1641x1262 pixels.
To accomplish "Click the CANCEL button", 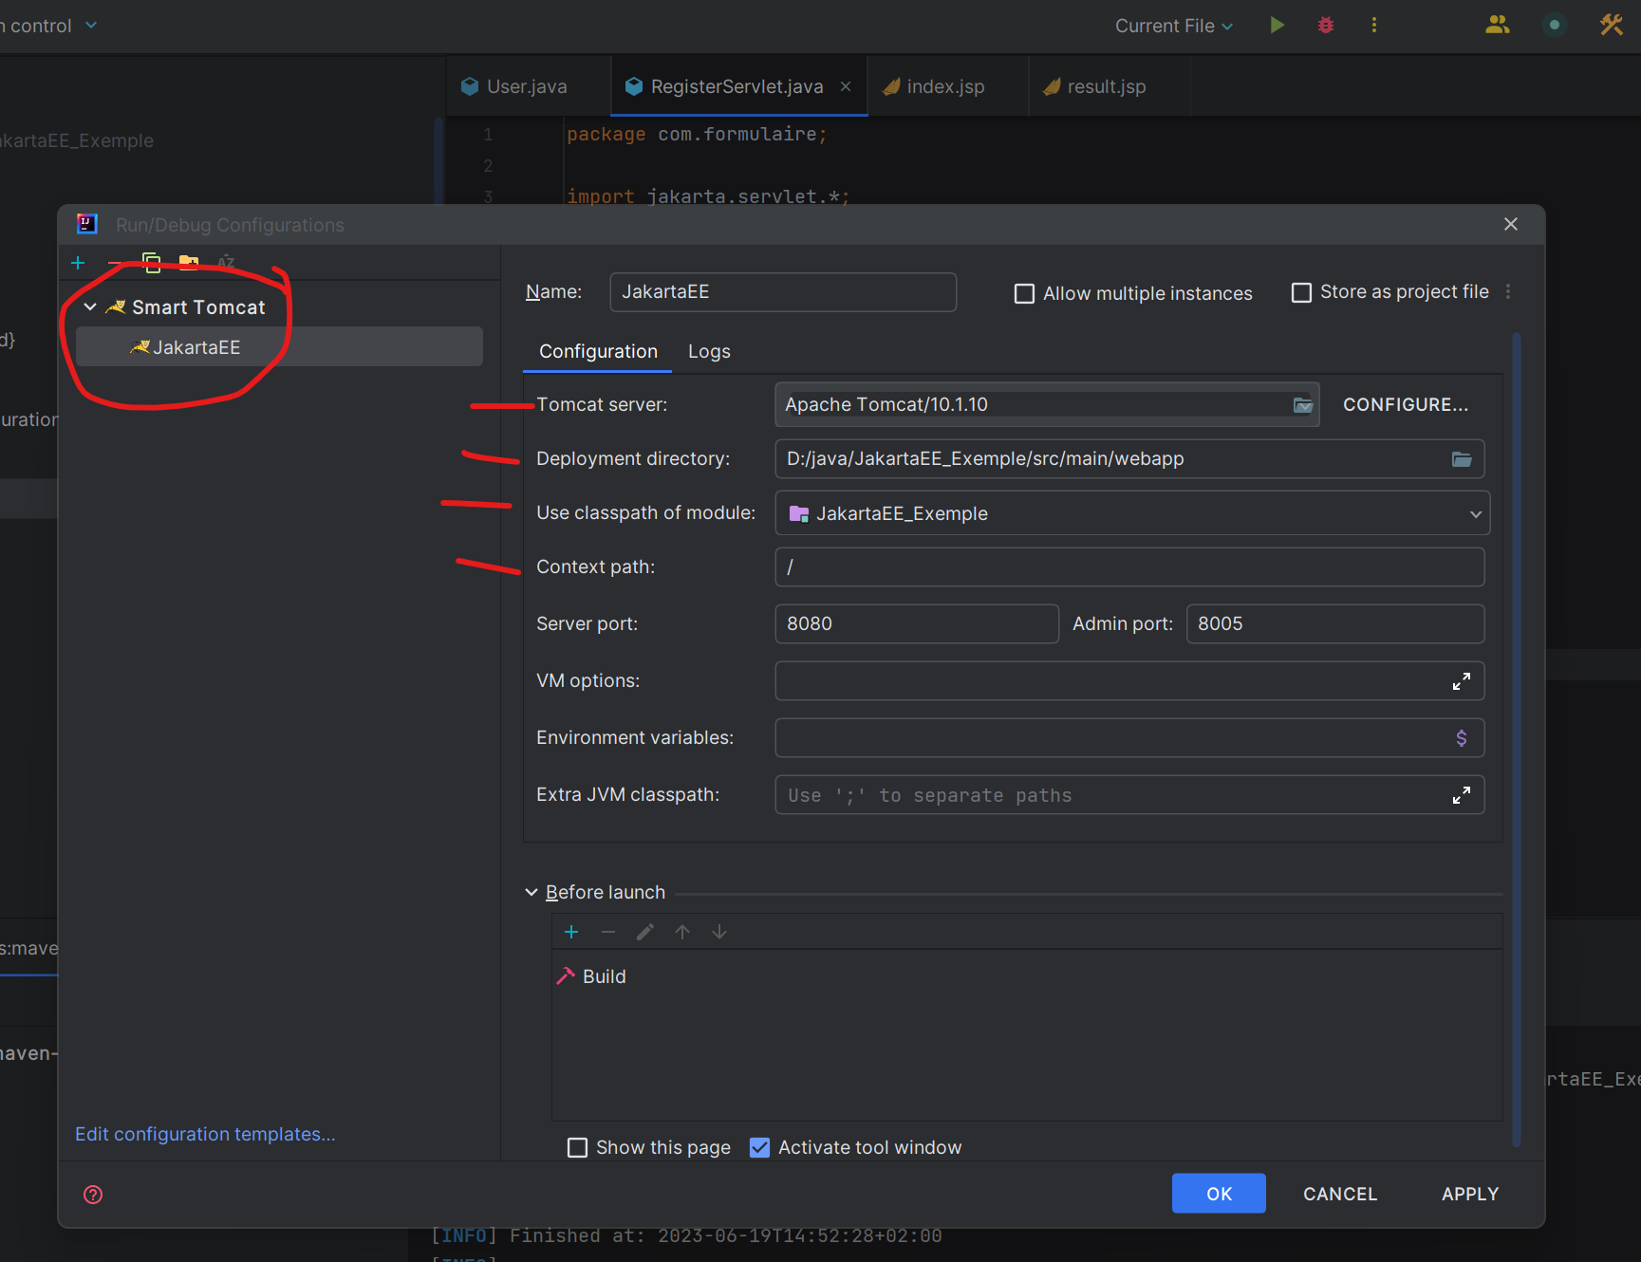I will click(x=1340, y=1194).
